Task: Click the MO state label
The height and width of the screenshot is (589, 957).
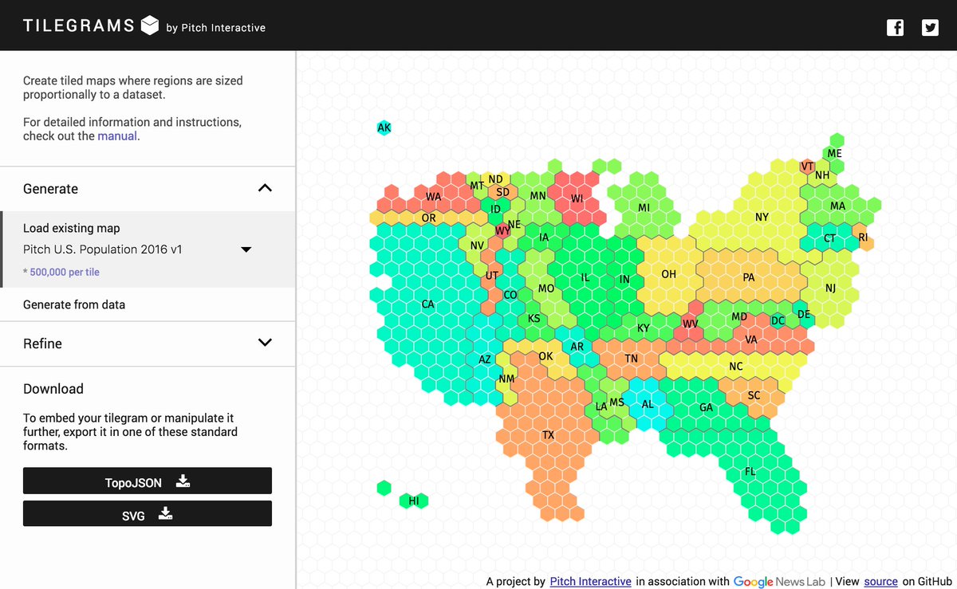Action: (x=546, y=289)
